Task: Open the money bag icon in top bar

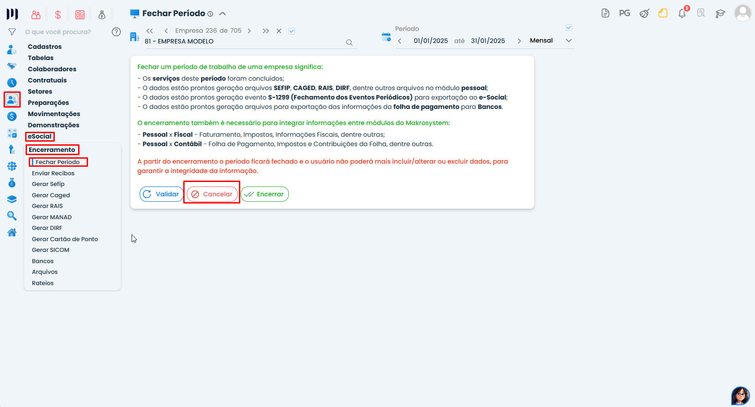Action: click(x=102, y=15)
